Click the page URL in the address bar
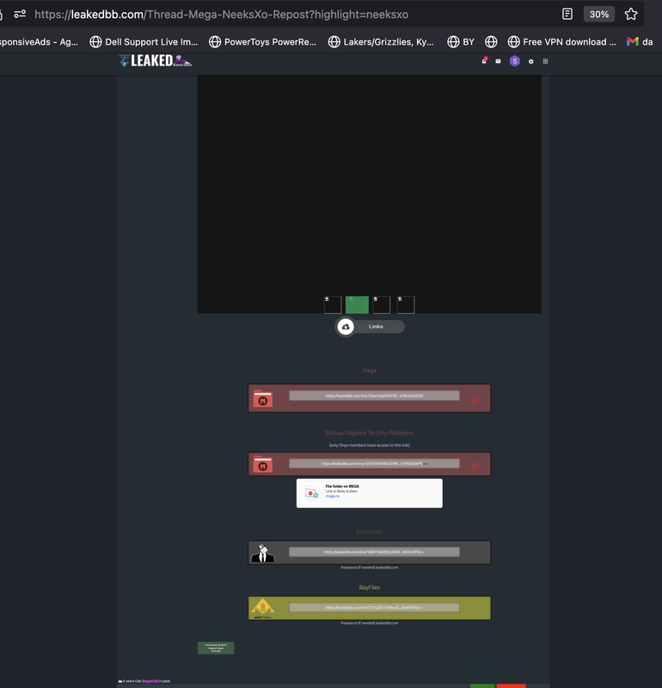 (221, 15)
